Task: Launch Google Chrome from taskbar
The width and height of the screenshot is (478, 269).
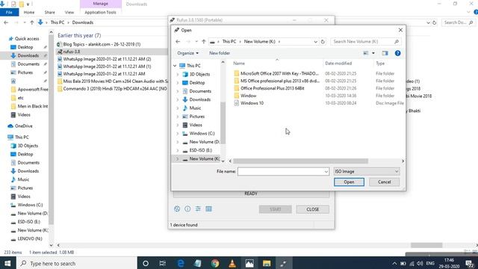Action: tap(215, 263)
